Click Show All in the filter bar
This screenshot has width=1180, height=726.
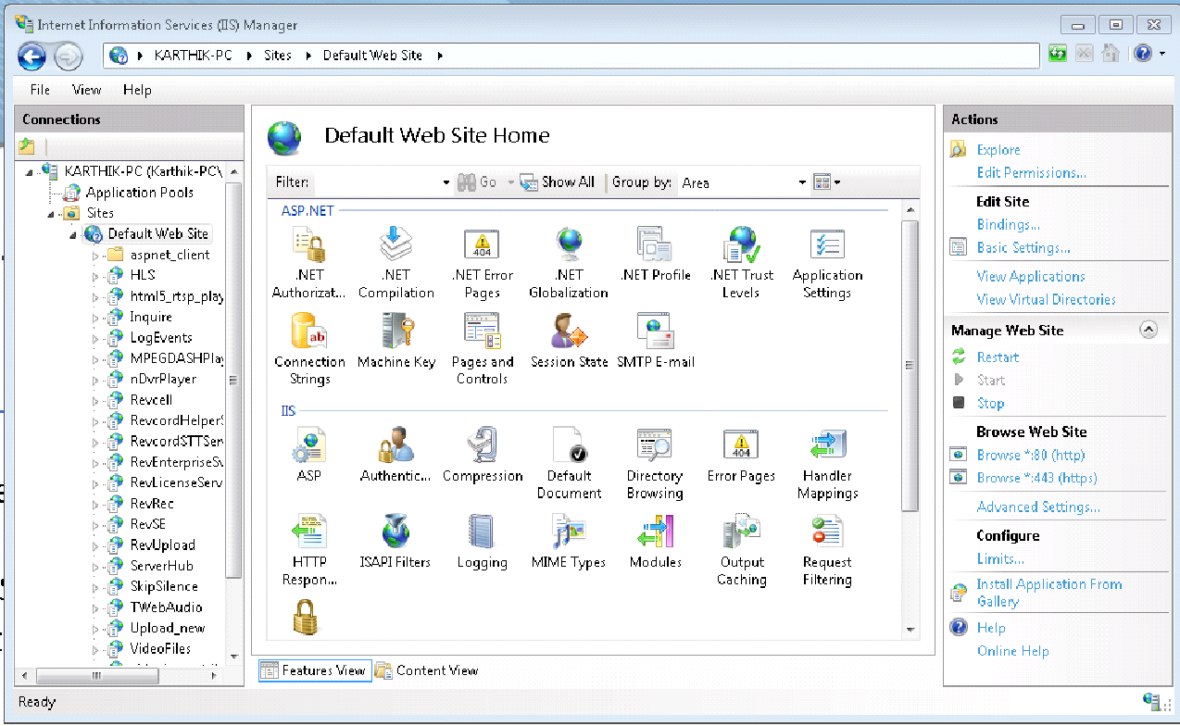[558, 182]
